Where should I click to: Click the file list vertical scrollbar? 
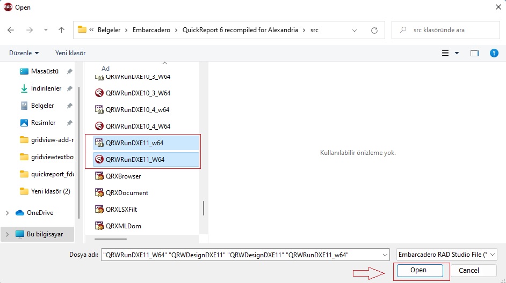coord(203,208)
